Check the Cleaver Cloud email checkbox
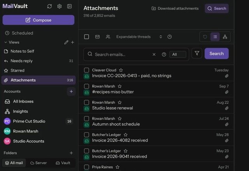 [86, 70]
